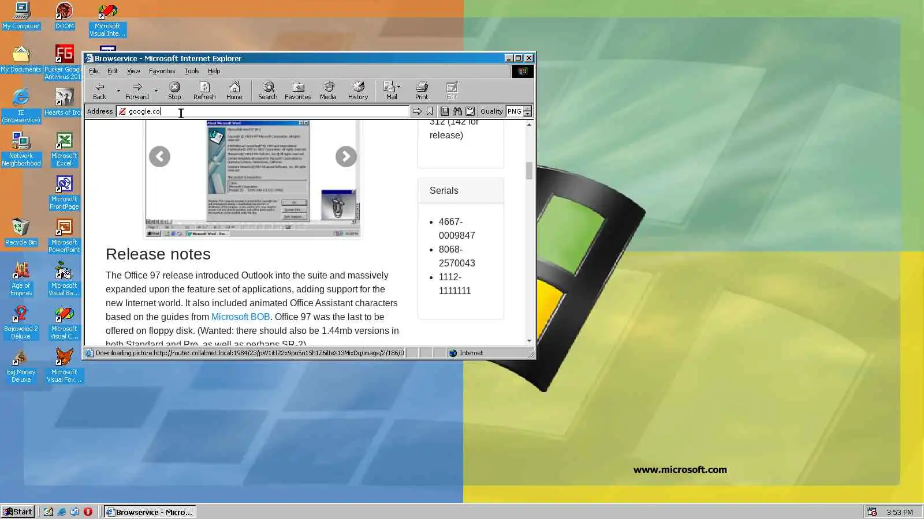Select the Network Neighborhood desktop icon

point(21,149)
